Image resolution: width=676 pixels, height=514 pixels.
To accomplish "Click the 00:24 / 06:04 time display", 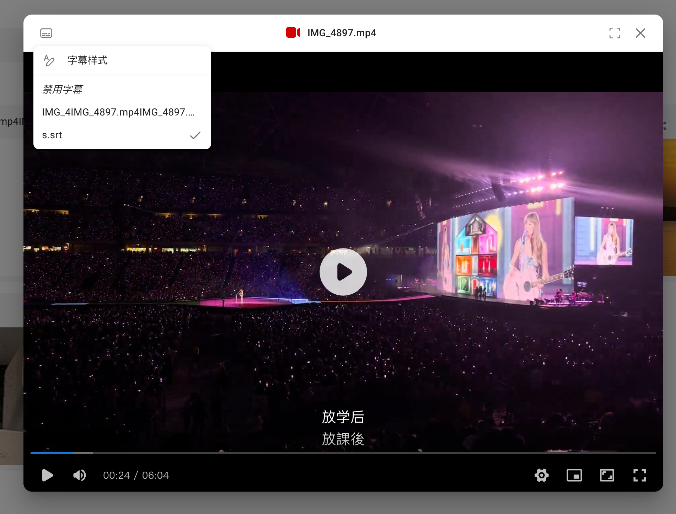I will click(x=136, y=475).
